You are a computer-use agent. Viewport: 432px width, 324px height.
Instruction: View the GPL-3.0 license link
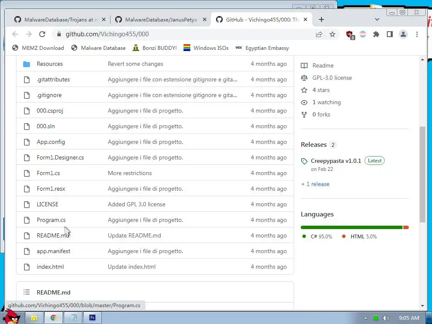(326, 78)
